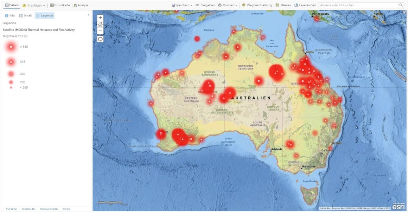
Task: Click the esri logo on the map
Action: tap(399, 206)
